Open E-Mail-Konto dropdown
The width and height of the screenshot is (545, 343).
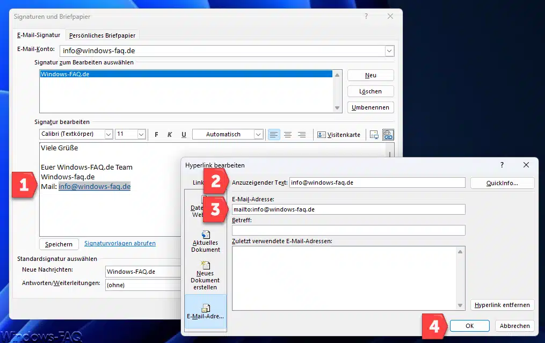coord(389,51)
